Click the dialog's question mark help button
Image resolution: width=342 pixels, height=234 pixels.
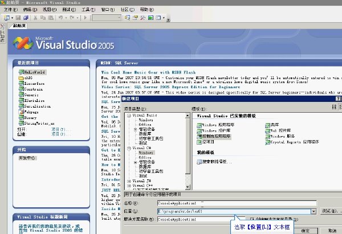coord(338,98)
